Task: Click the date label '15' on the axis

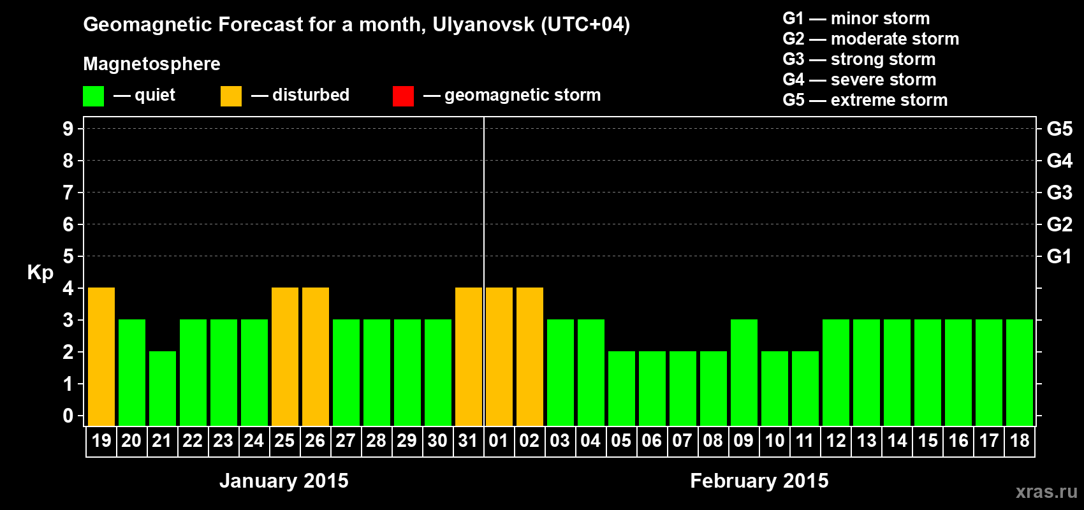Action: (x=928, y=441)
